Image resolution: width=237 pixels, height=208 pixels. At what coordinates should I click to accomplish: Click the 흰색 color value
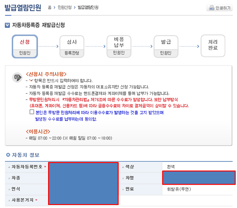[171, 167]
